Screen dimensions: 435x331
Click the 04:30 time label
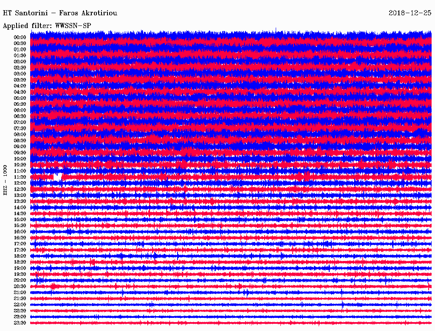20,92
